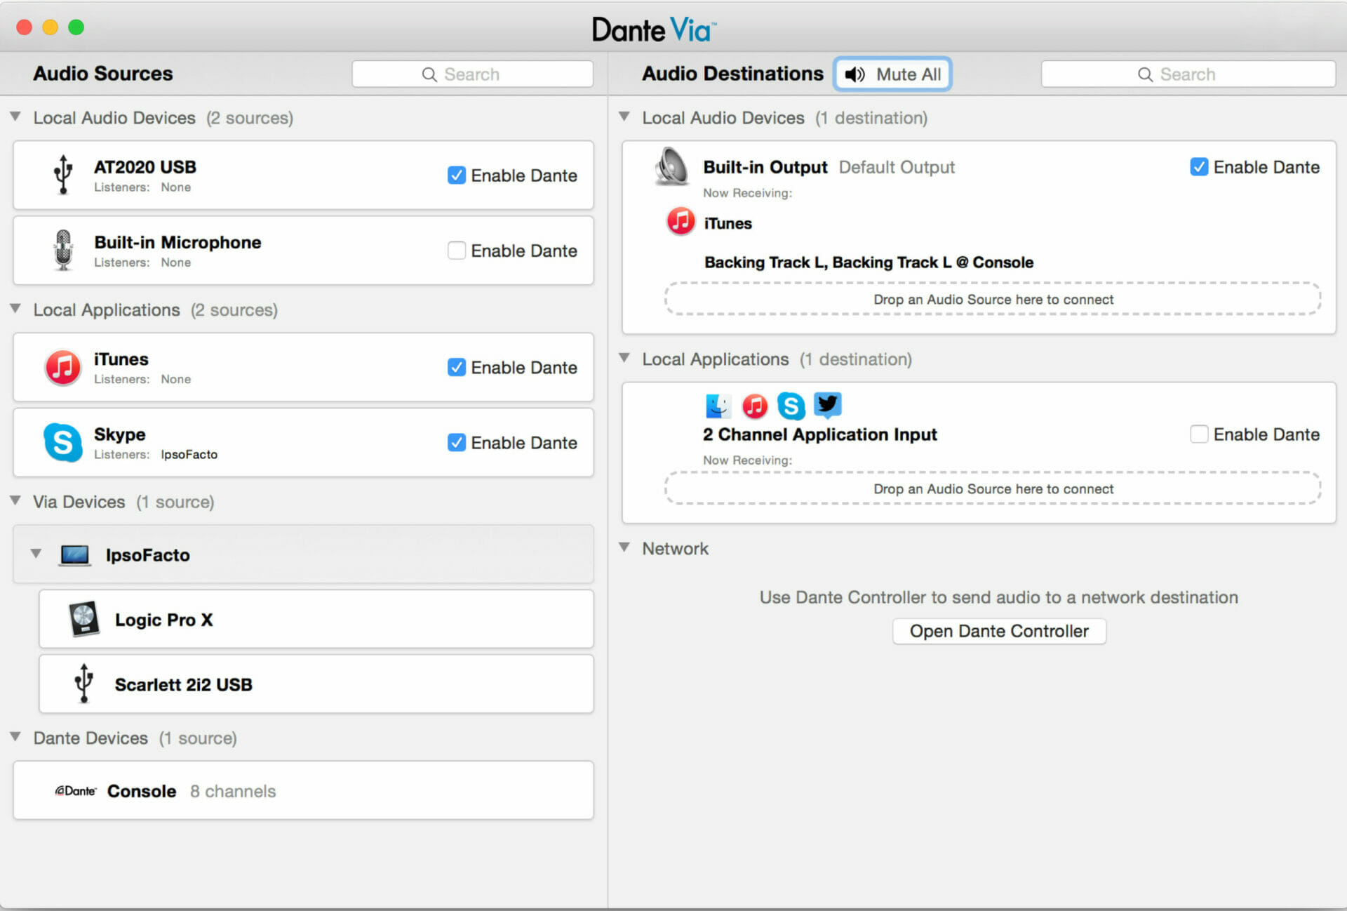Image resolution: width=1347 pixels, height=911 pixels.
Task: Select the Skype source icon
Action: [63, 442]
